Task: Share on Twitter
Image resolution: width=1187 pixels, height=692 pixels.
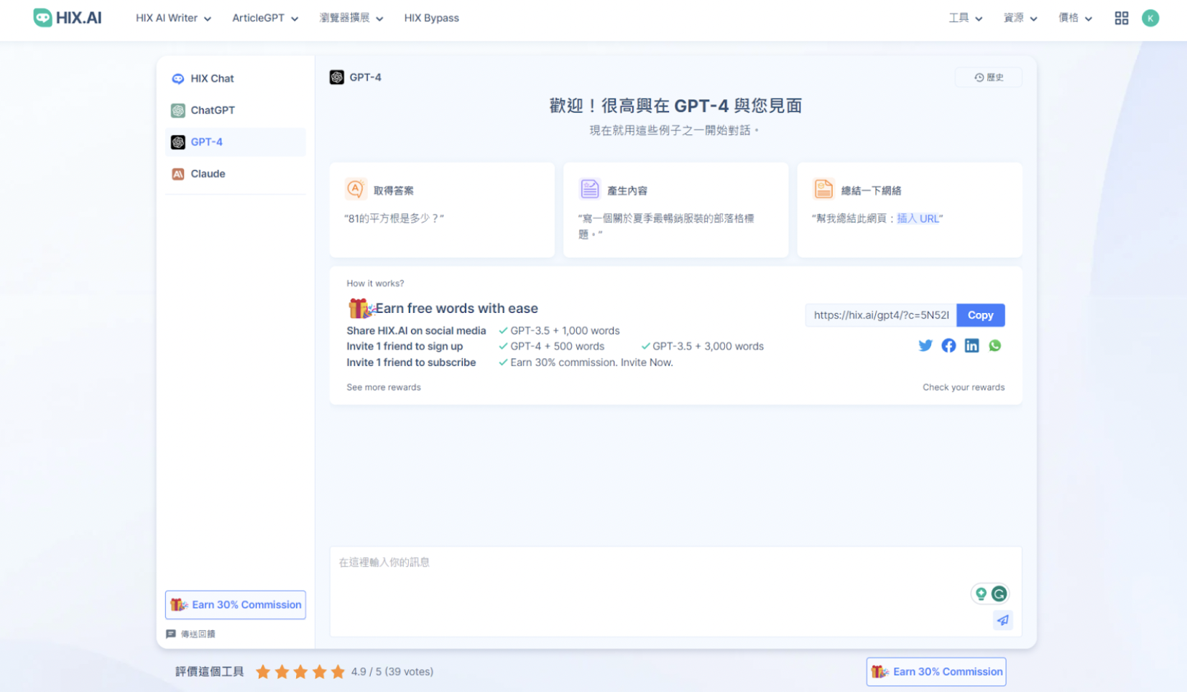Action: click(x=925, y=346)
